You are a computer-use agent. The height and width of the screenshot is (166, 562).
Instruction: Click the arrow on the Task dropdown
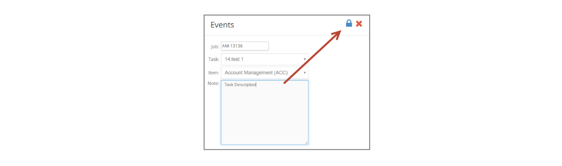click(305, 59)
